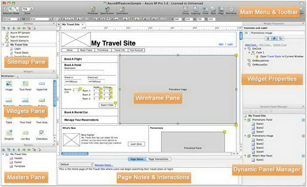307x187 pixels.
Task: Open the Arial font dropdown
Action: [51, 19]
